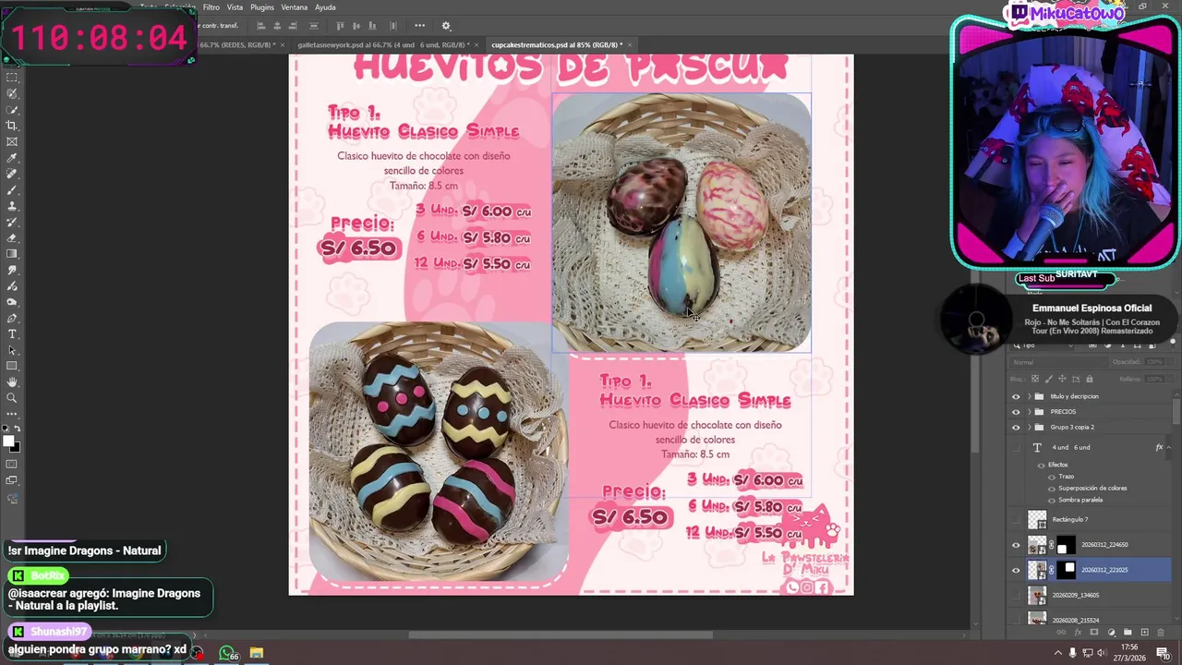Select the History Brush tool
This screenshot has height=665, width=1182.
click(12, 222)
